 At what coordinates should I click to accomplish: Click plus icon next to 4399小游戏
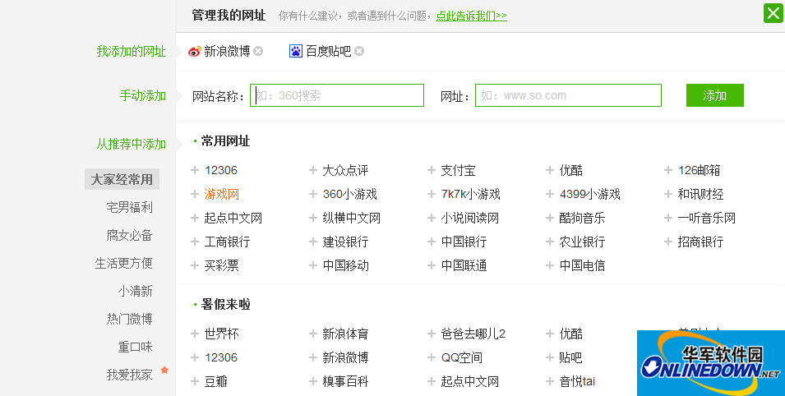(x=550, y=194)
